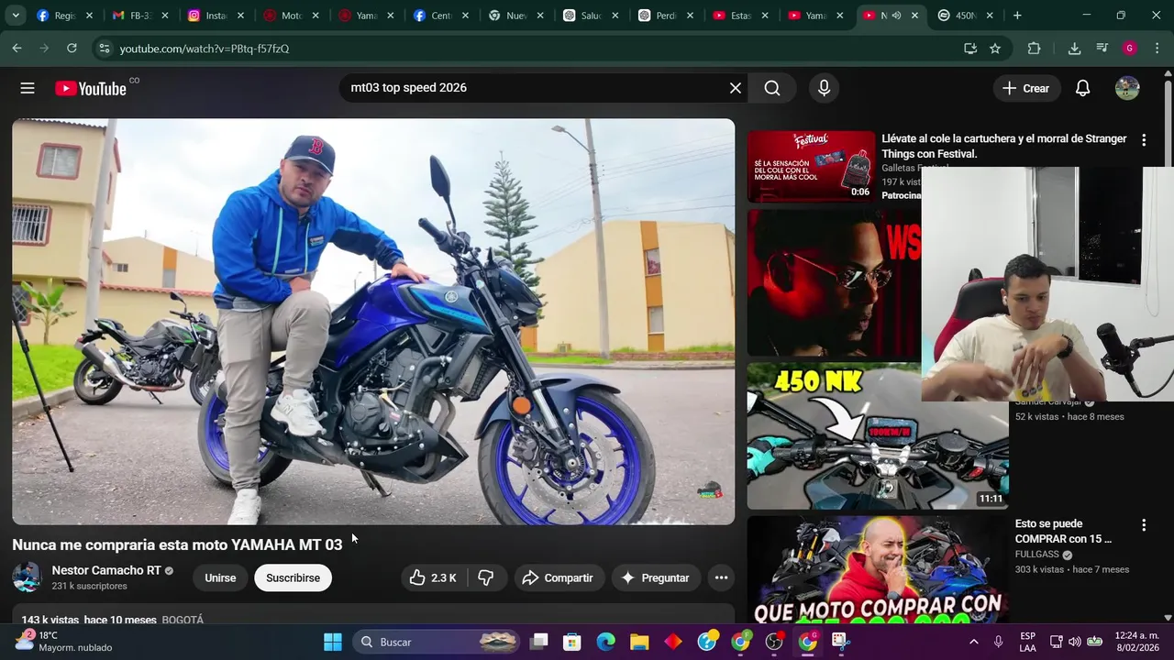Screen dimensions: 1174x660
Task: Open the Crear upload menu
Action: tap(1025, 88)
